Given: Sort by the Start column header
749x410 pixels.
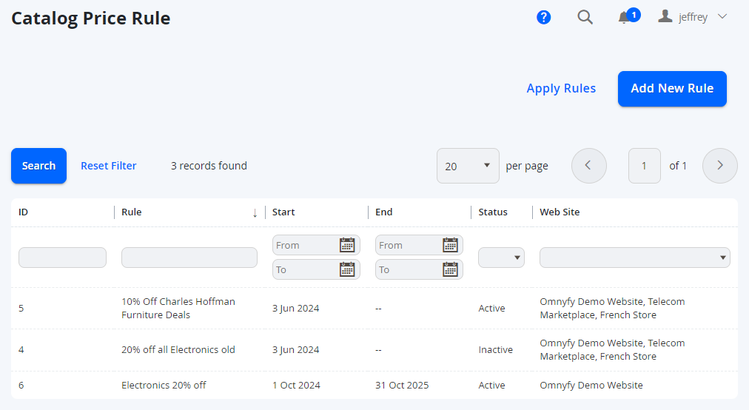Looking at the screenshot, I should tap(283, 212).
